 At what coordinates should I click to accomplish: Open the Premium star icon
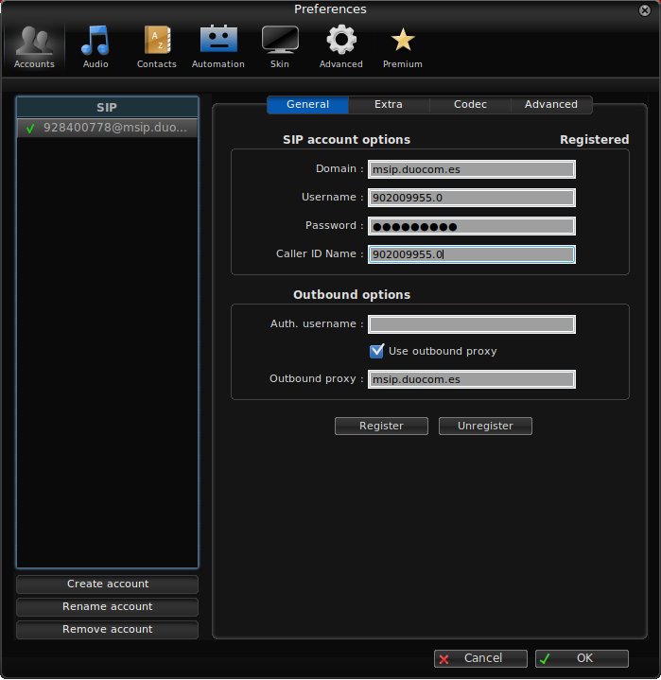[403, 45]
